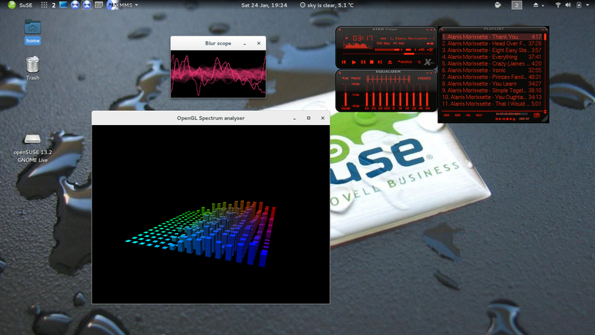Open the ADD menu in playlist
The height and width of the screenshot is (335, 595).
(447, 115)
